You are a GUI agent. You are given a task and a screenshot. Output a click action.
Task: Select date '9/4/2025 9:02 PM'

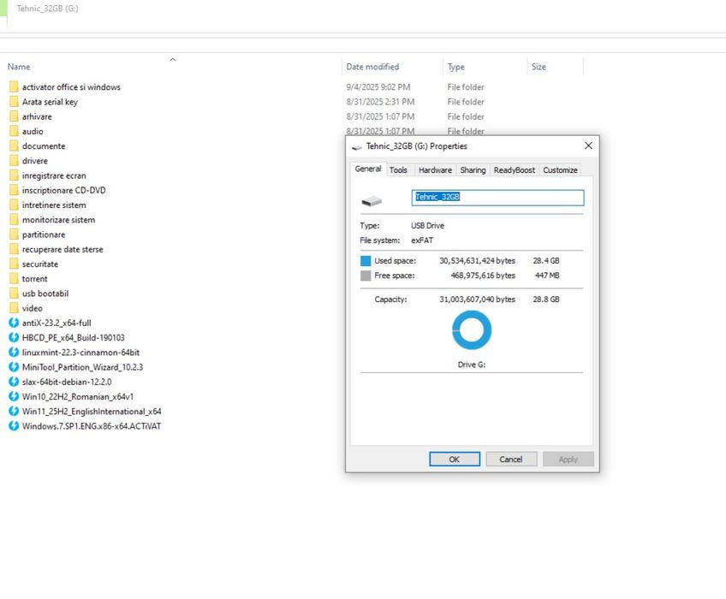click(x=378, y=87)
